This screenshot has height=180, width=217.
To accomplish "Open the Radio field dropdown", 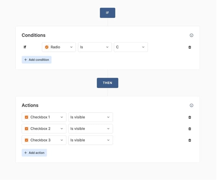I will click(x=59, y=47).
